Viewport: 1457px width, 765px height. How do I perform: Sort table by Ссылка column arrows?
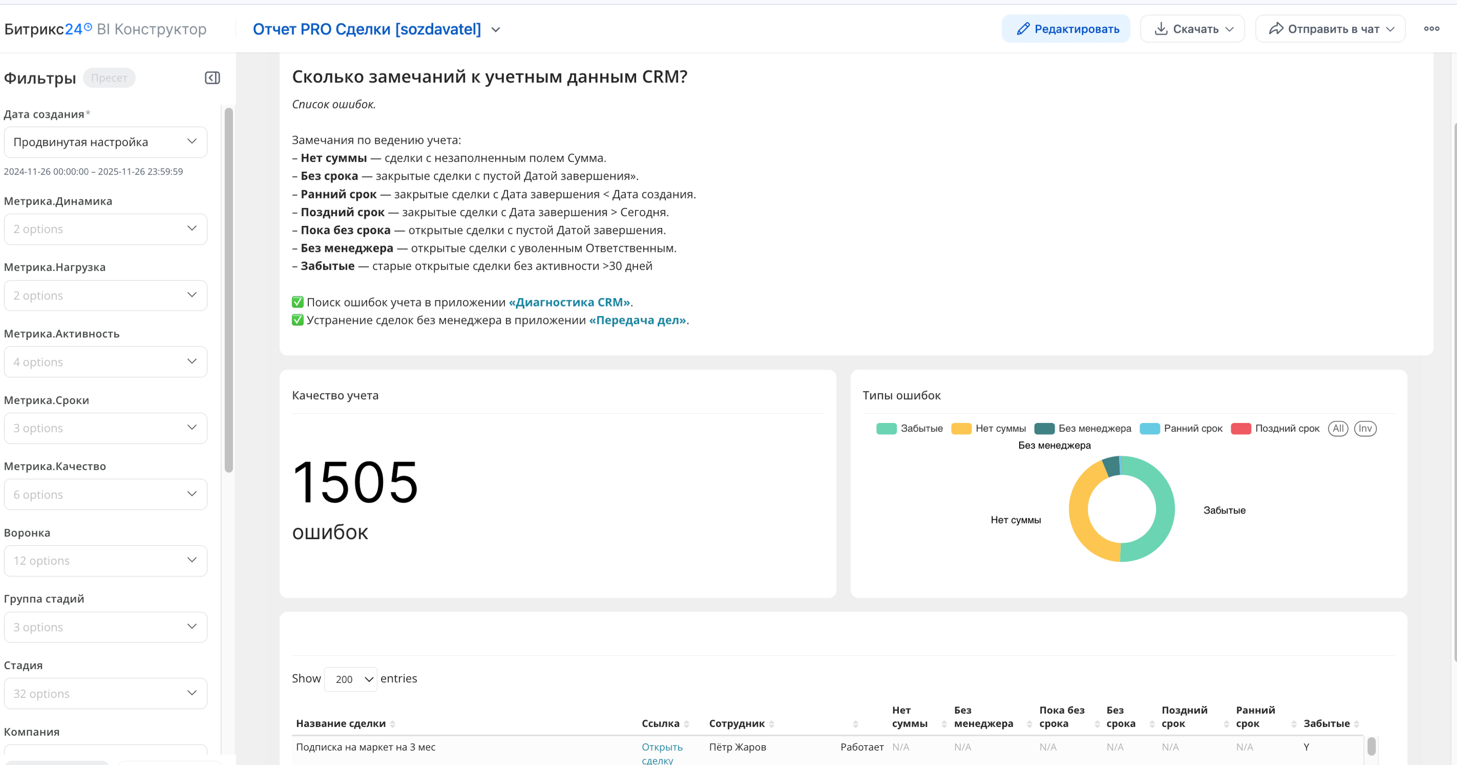(686, 724)
